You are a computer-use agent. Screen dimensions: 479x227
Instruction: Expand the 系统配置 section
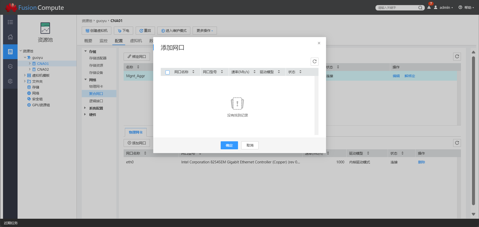(x=85, y=108)
